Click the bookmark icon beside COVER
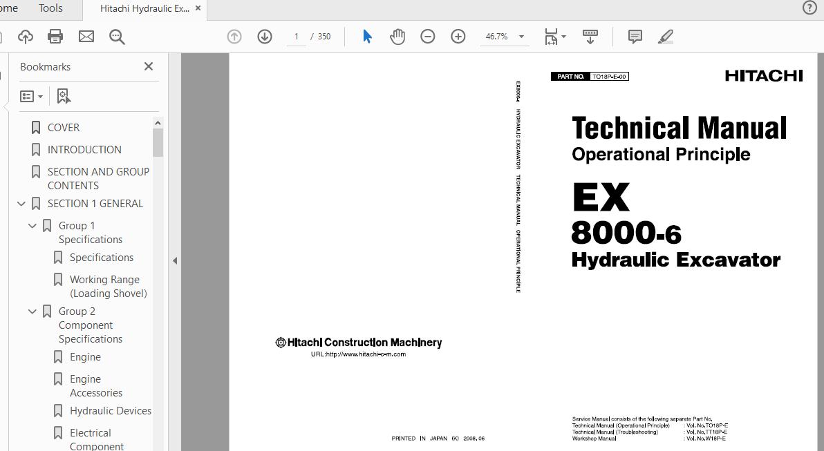824x451 pixels. pyautogui.click(x=36, y=128)
